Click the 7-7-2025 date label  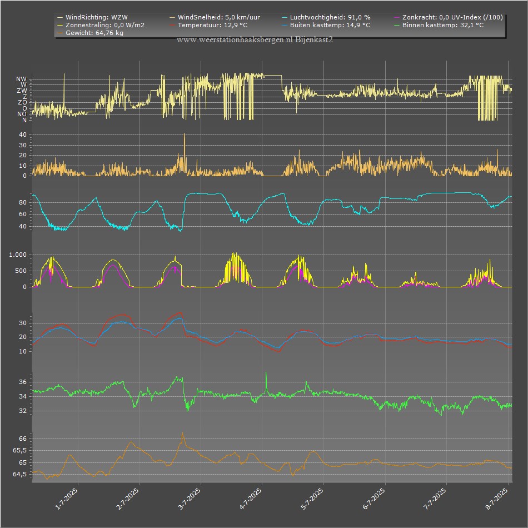pos(435,499)
